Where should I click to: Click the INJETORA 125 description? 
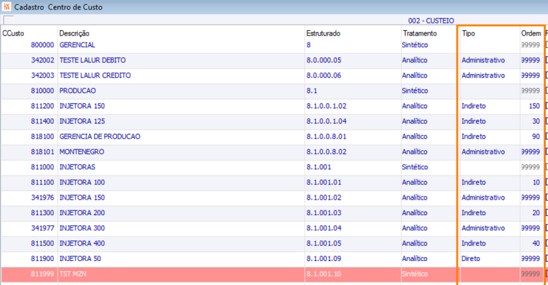click(82, 121)
